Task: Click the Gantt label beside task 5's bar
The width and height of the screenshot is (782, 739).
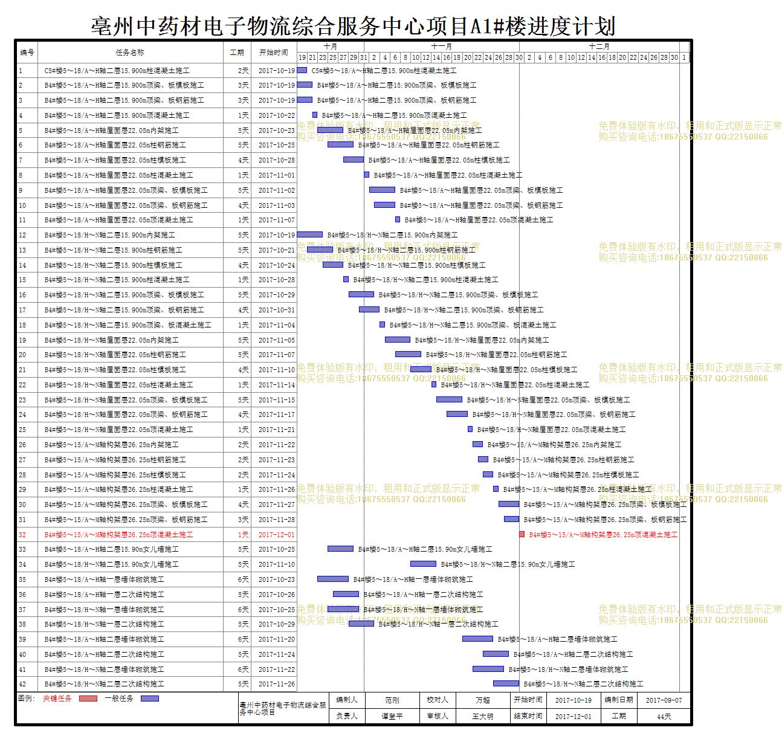Action: click(415, 130)
